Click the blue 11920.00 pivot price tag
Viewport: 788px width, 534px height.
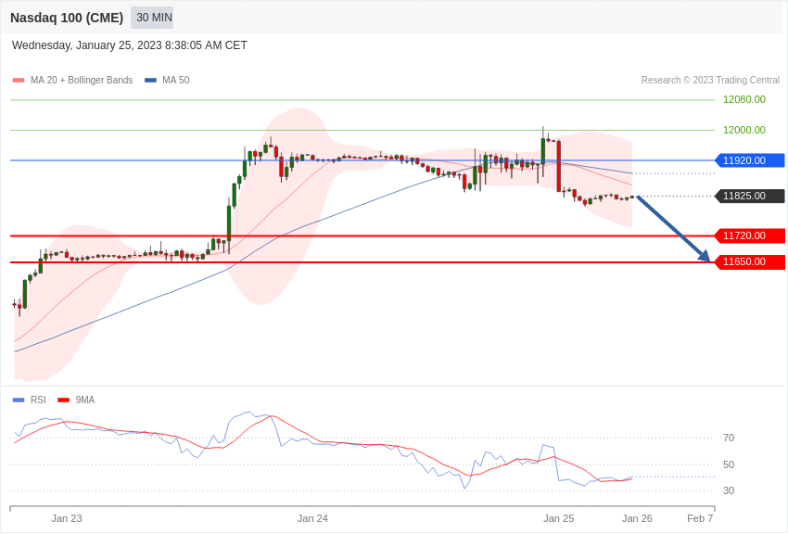[x=750, y=160]
